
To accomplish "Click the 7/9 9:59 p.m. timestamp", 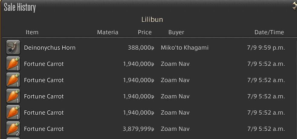I will [x=266, y=48].
